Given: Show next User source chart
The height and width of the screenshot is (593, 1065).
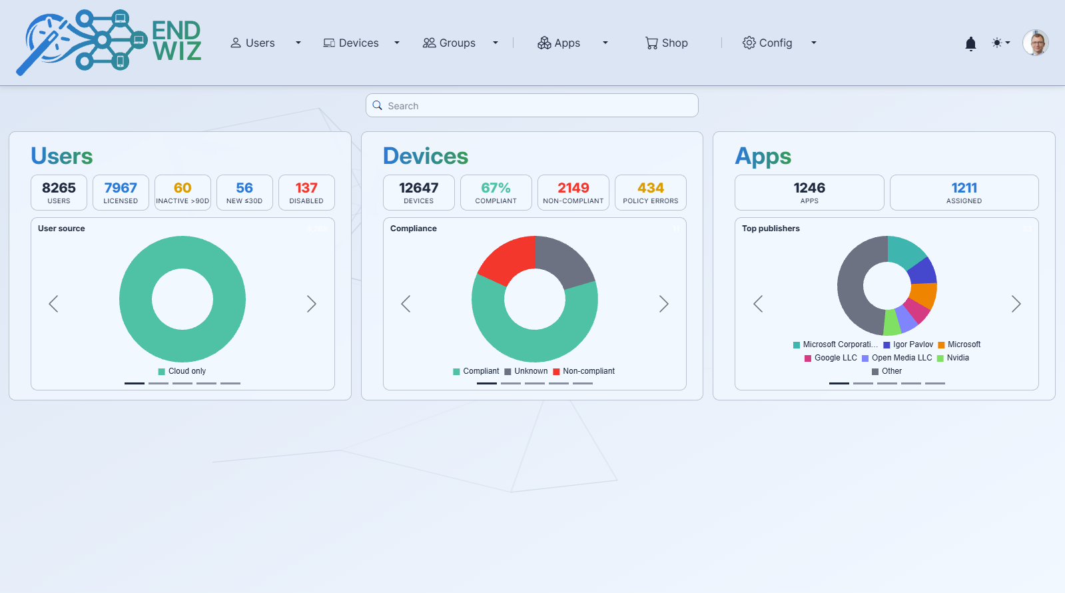Looking at the screenshot, I should pos(311,304).
